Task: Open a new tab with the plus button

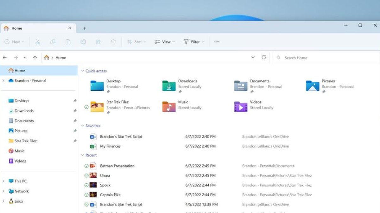Action: pyautogui.click(x=84, y=28)
